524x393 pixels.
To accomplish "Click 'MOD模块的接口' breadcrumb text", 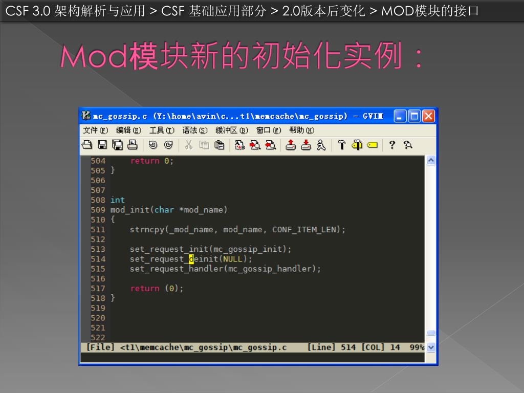I will point(430,11).
